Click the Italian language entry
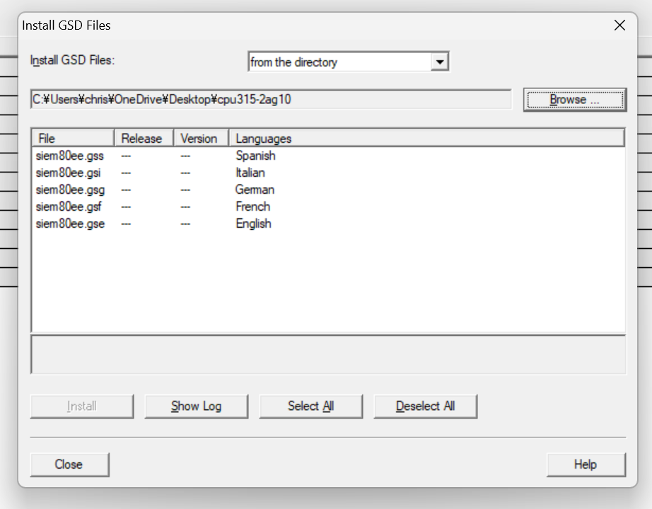The image size is (652, 509). tap(250, 173)
